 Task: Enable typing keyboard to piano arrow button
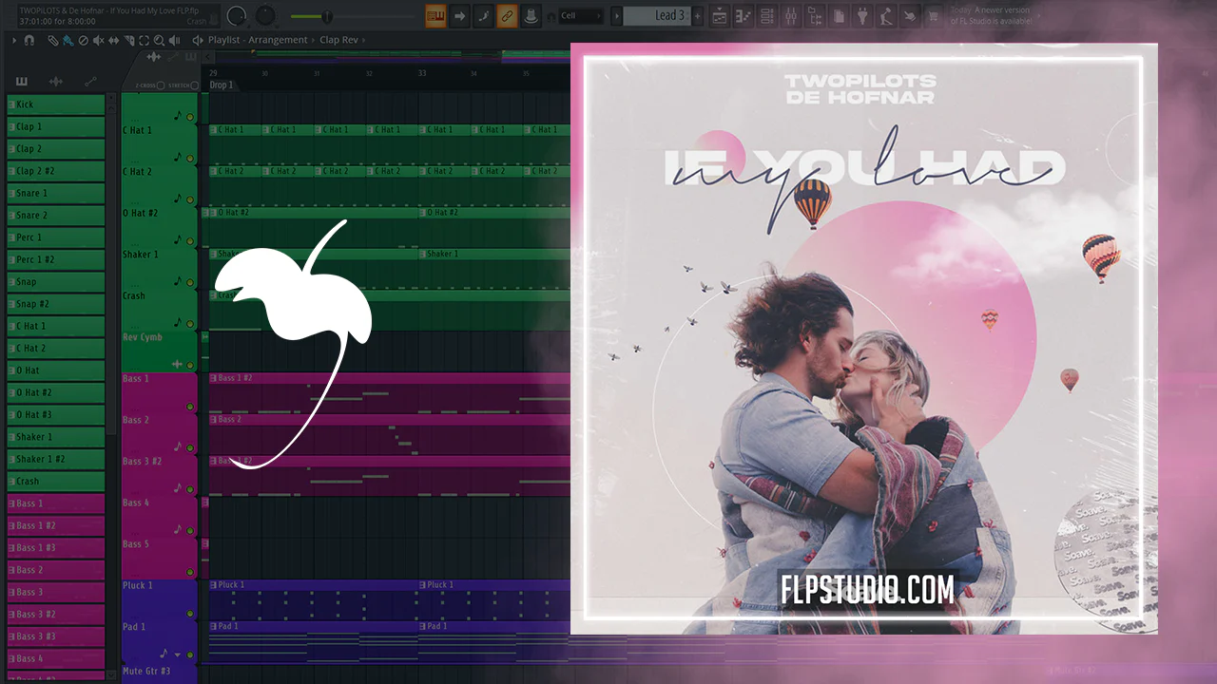tap(460, 16)
